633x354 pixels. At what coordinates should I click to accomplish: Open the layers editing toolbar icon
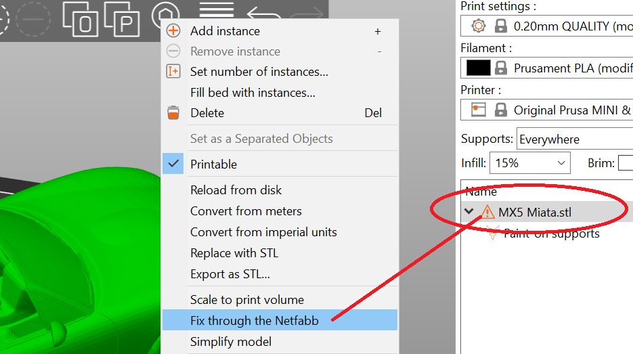[216, 12]
